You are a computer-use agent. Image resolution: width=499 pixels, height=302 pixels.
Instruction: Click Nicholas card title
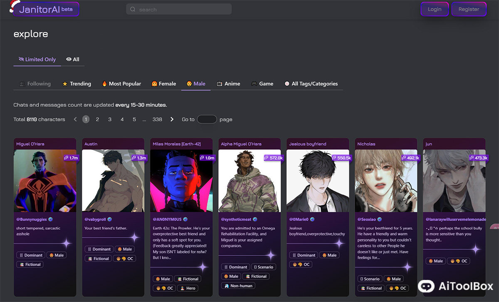coord(366,144)
